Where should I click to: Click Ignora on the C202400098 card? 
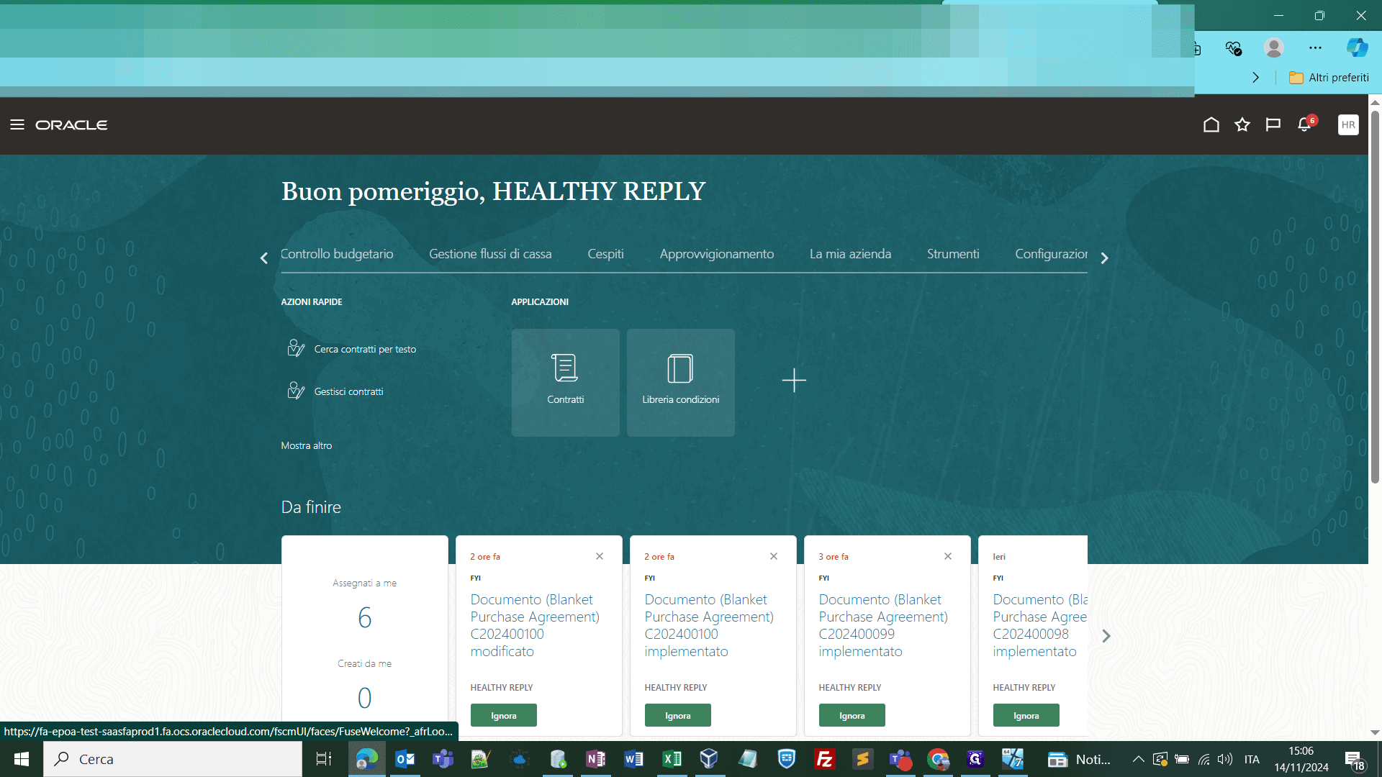1026,715
